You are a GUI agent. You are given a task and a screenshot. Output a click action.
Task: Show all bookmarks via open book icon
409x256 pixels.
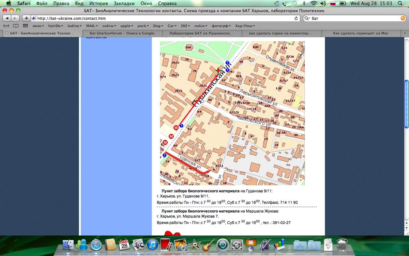click(x=16, y=26)
